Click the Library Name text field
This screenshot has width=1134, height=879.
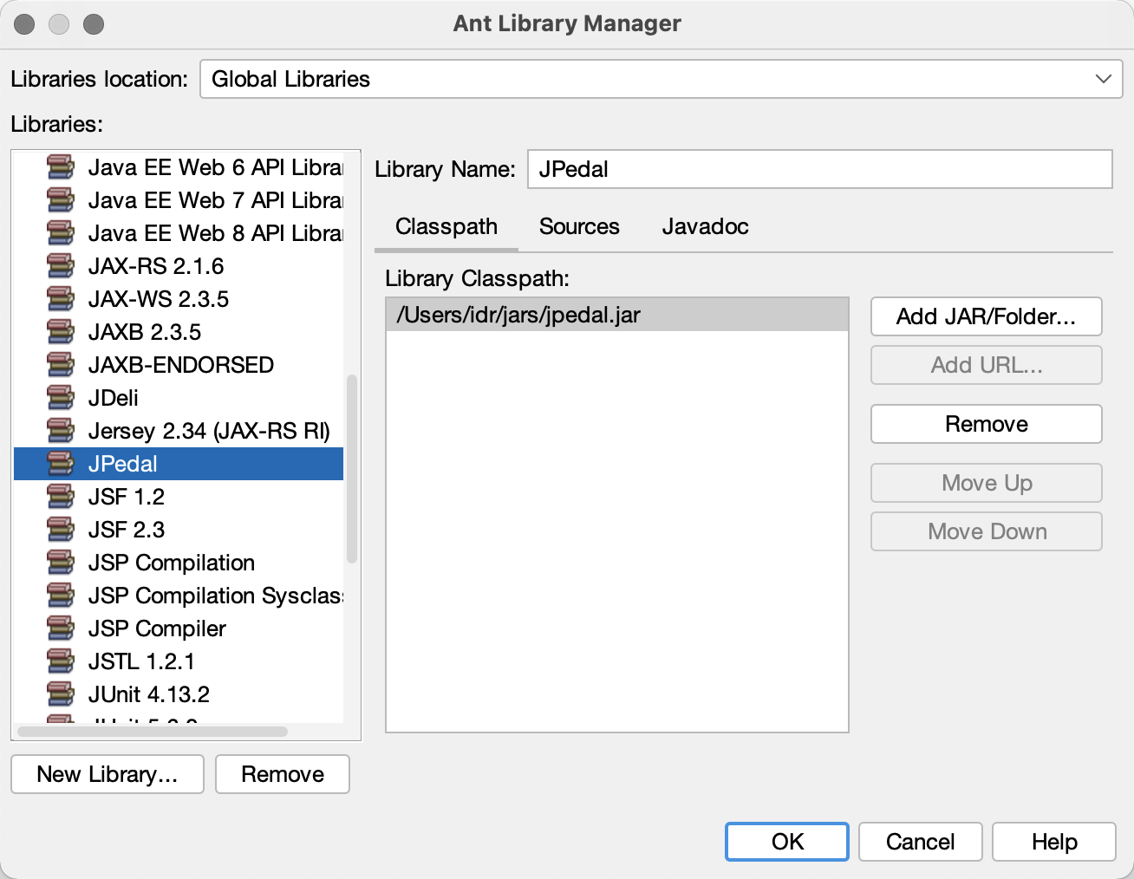819,169
